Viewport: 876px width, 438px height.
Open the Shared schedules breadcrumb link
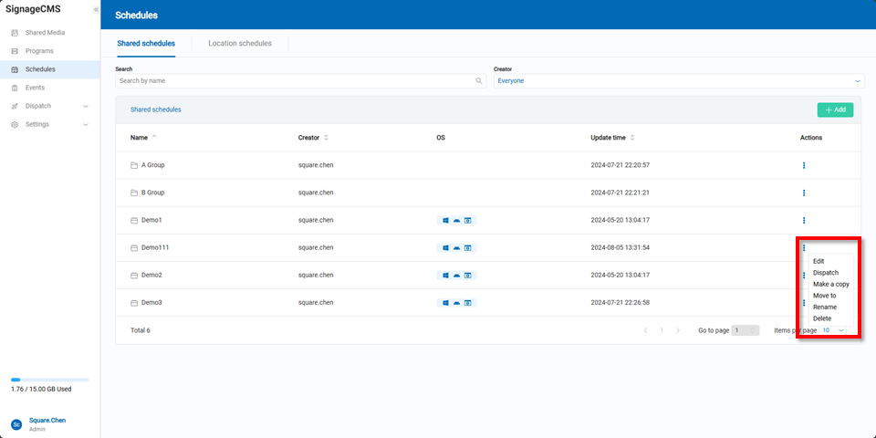point(155,109)
